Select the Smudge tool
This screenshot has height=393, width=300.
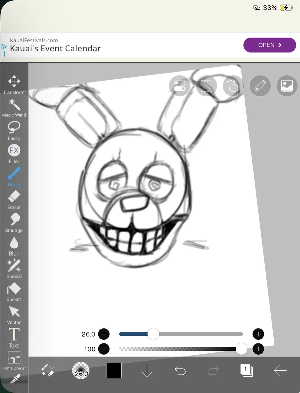pyautogui.click(x=14, y=223)
